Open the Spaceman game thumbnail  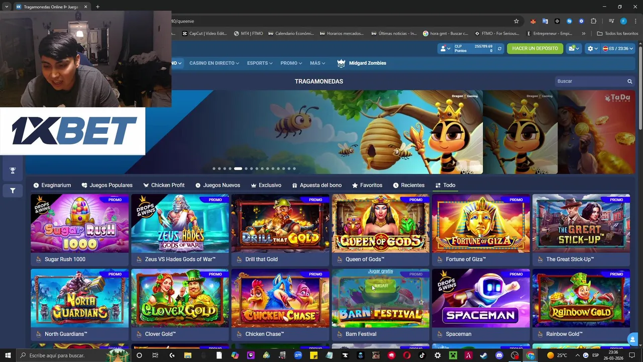click(481, 298)
